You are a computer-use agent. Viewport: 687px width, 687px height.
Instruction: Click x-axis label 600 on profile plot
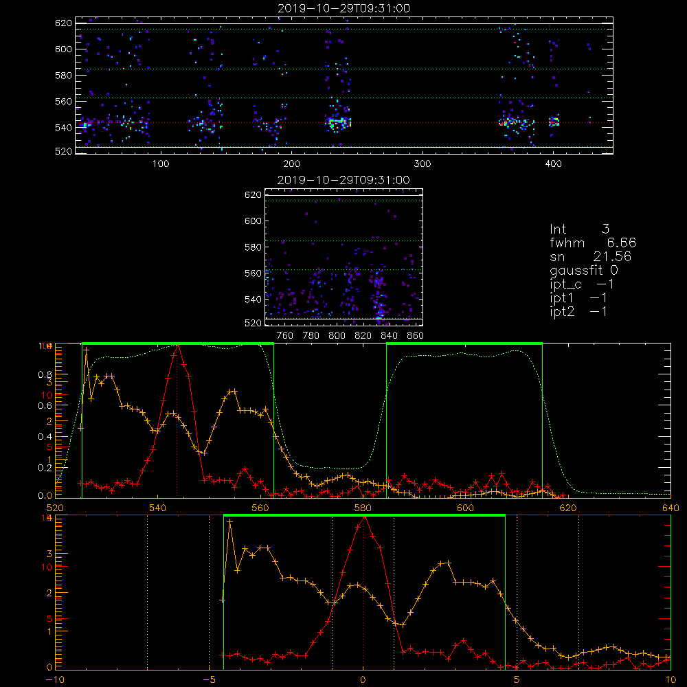pyautogui.click(x=465, y=508)
